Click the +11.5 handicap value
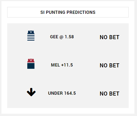 point(67,65)
